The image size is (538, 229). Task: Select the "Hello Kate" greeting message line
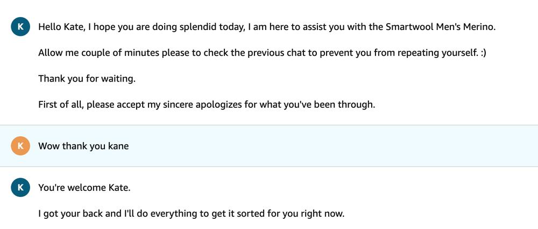[215, 27]
